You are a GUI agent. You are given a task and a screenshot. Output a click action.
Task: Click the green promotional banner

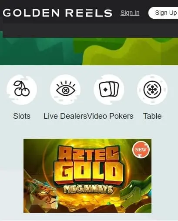89,51
